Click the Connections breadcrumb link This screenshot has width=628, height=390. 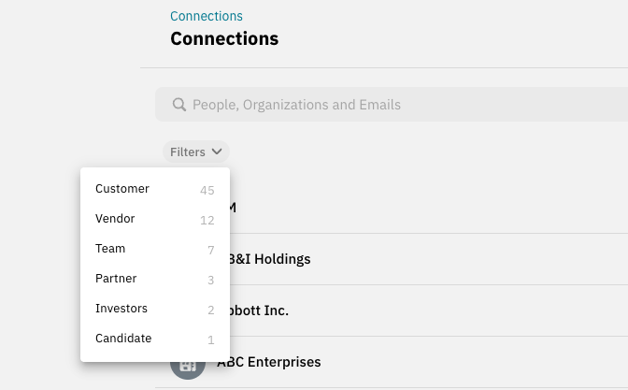[207, 16]
